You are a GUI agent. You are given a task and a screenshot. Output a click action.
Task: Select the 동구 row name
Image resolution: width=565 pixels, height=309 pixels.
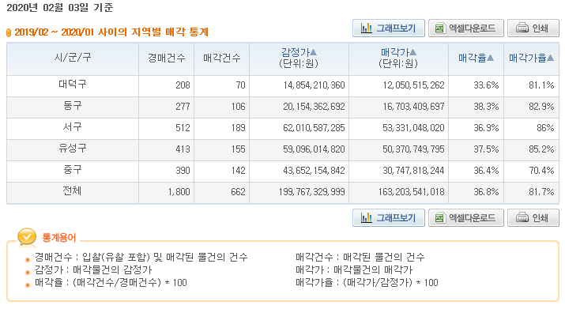tap(73, 106)
